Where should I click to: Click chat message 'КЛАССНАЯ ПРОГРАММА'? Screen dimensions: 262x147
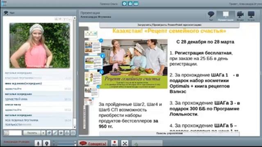(x=23, y=78)
